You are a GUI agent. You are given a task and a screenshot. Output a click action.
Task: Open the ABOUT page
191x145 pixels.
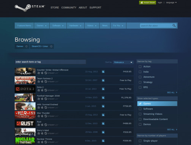pos(83,8)
